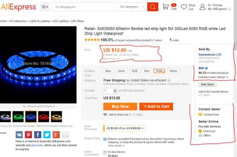Image resolution: width=237 pixels, height=157 pixels.
Task: Open the shopping cart icon
Action: pos(166,6)
